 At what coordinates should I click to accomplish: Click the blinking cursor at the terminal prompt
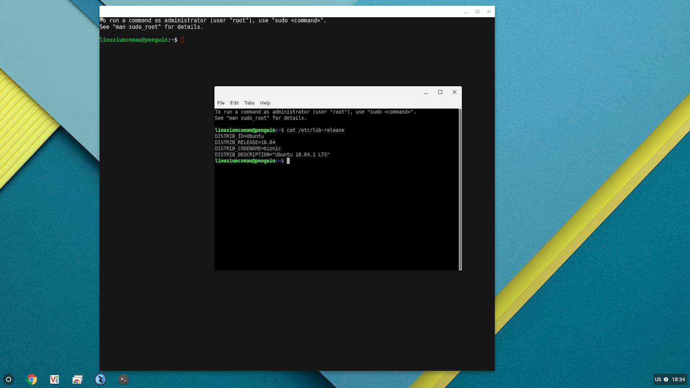[287, 161]
